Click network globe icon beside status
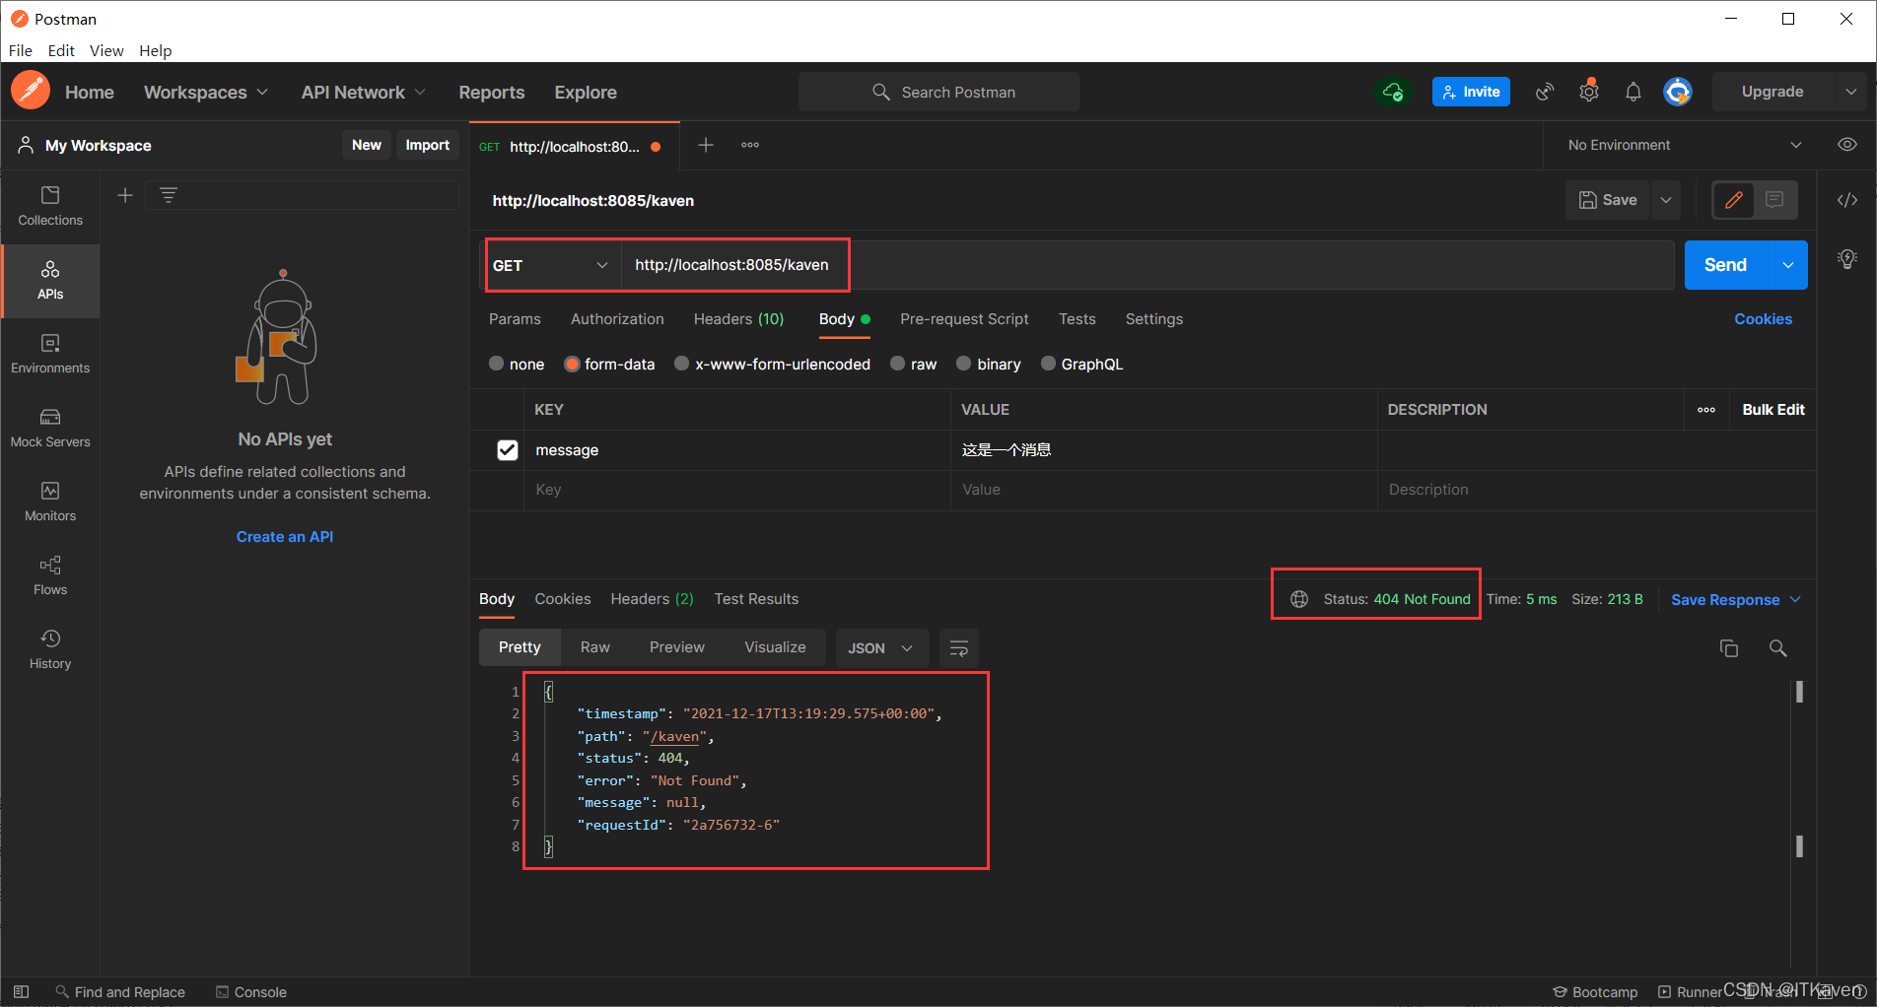Image resolution: width=1877 pixels, height=1007 pixels. click(x=1299, y=599)
